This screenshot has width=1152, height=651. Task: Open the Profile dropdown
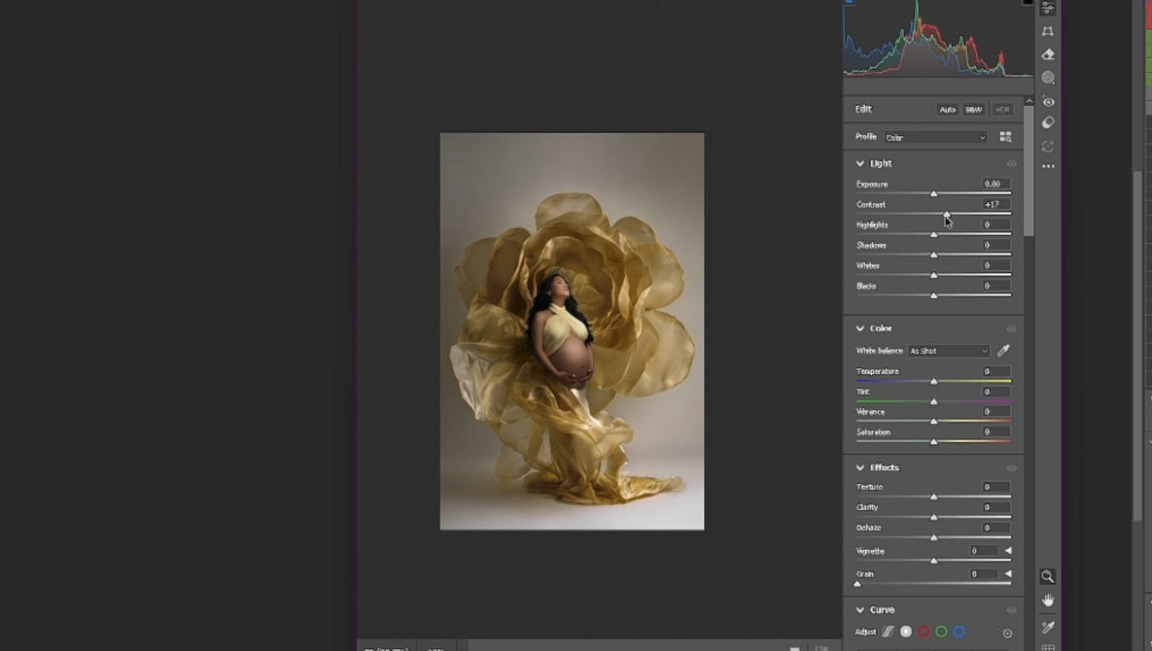(935, 138)
